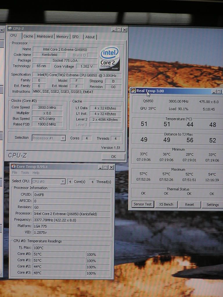Open the Tools menu in Core Temp
This screenshot has height=297, width=223.
[25, 173]
